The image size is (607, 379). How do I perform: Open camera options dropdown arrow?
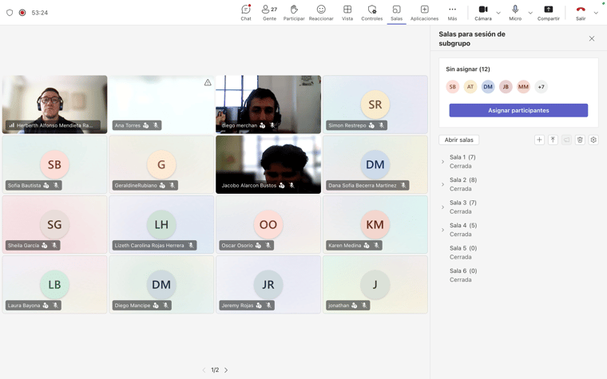(x=498, y=13)
